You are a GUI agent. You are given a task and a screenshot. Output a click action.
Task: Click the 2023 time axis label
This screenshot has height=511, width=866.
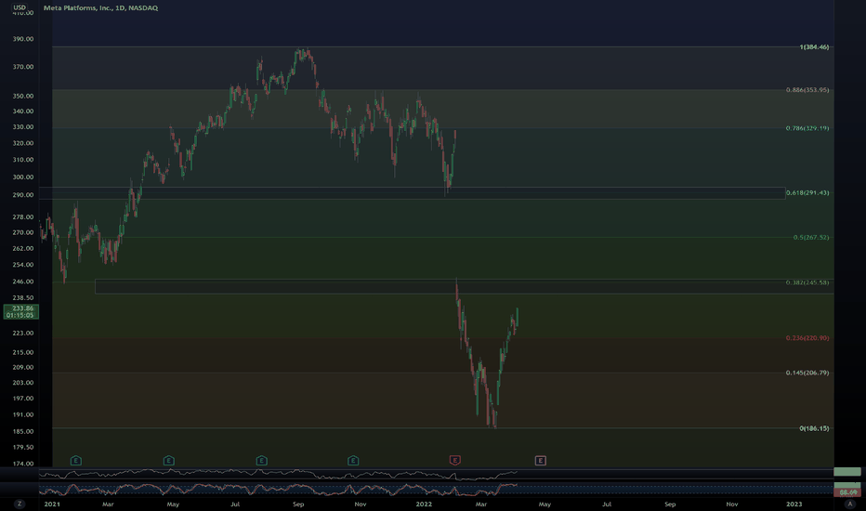(x=794, y=504)
